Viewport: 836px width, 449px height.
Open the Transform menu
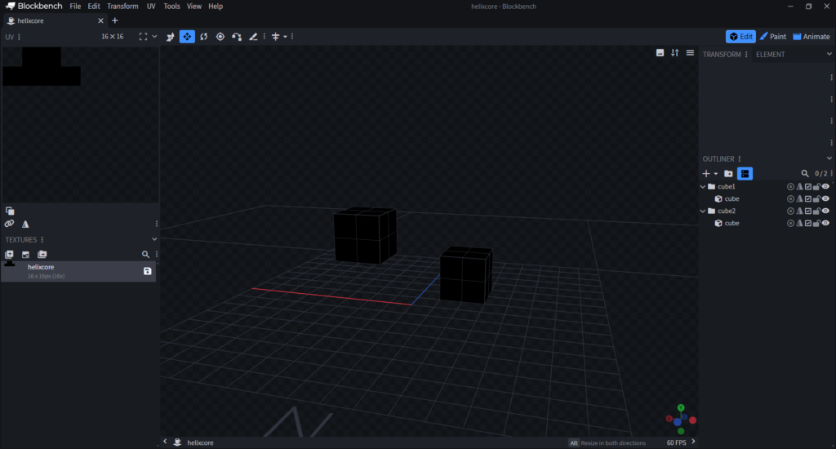[122, 6]
